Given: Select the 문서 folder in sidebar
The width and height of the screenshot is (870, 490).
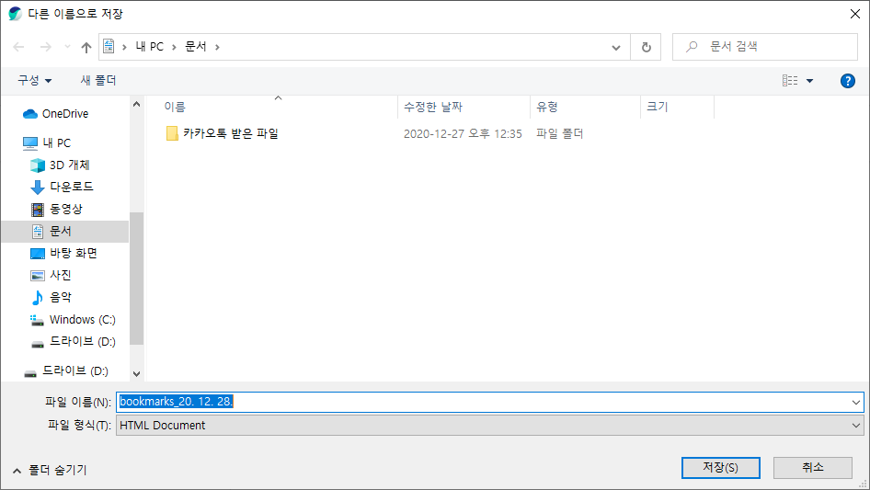Looking at the screenshot, I should (65, 232).
